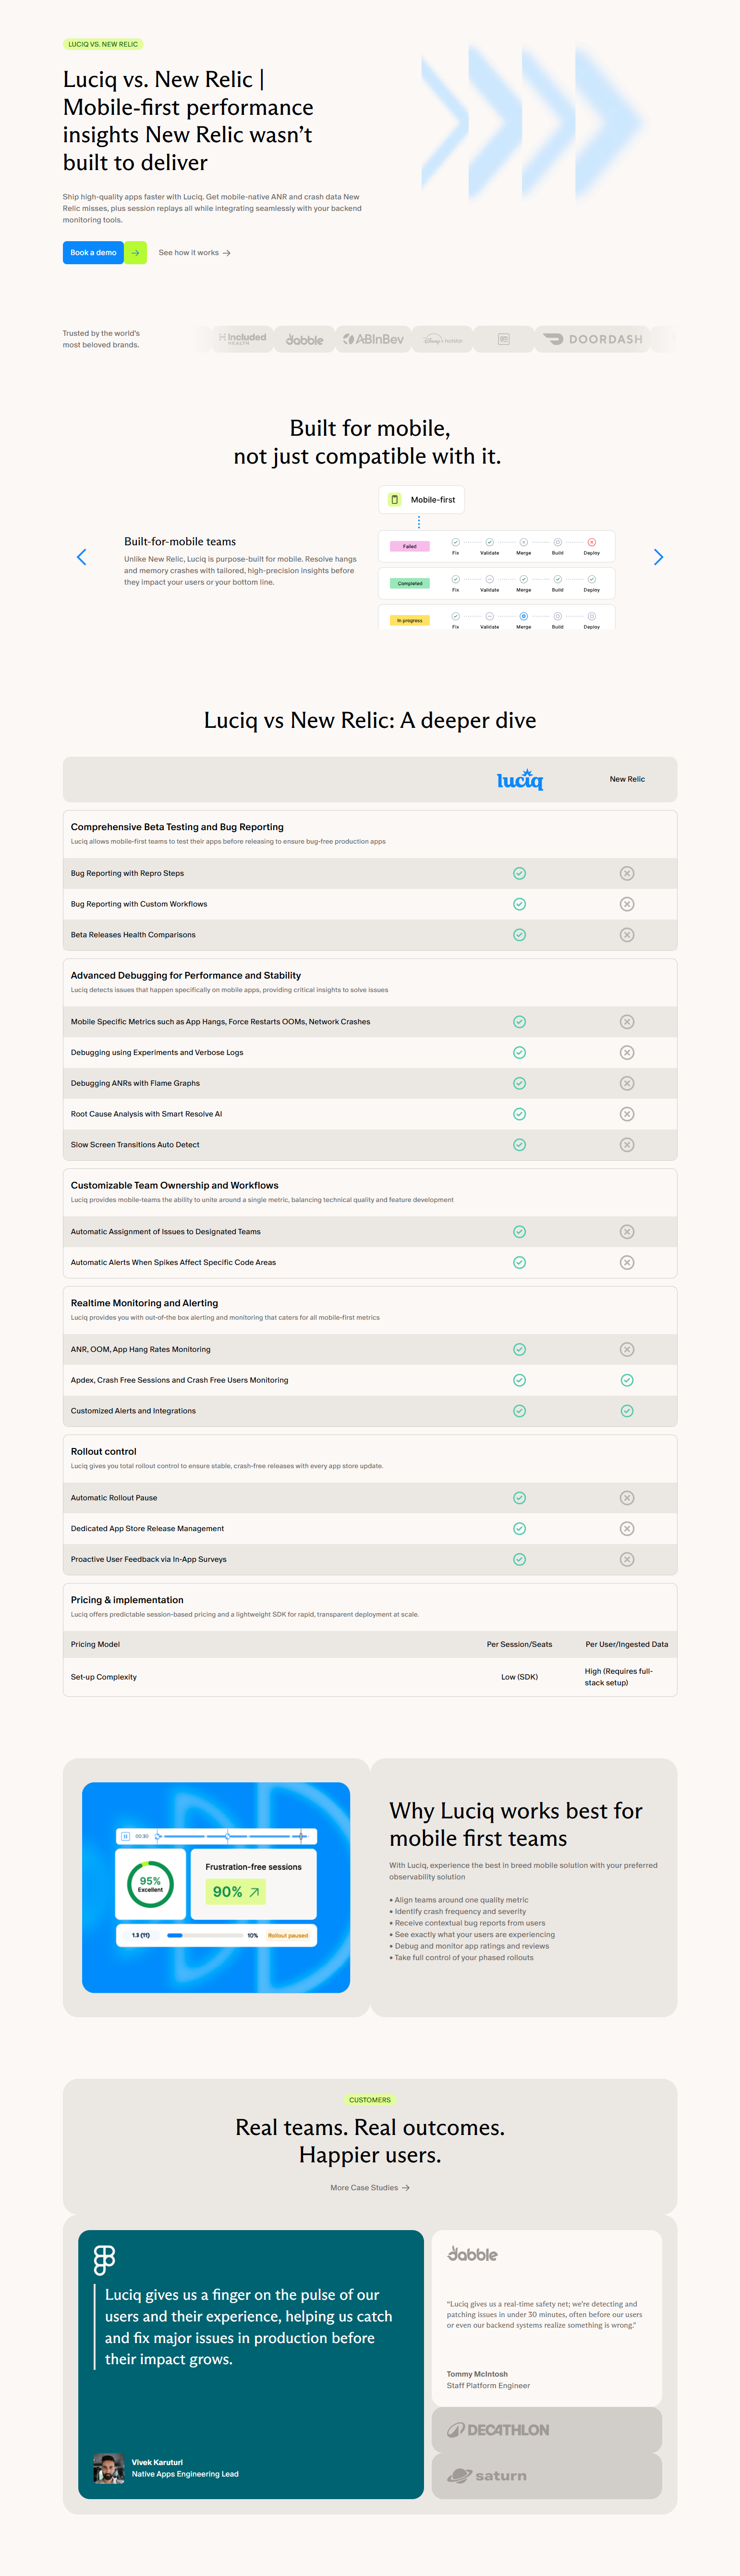
Task: Click New Relic's check for Customized Alerts and Integrations
Action: point(627,1410)
